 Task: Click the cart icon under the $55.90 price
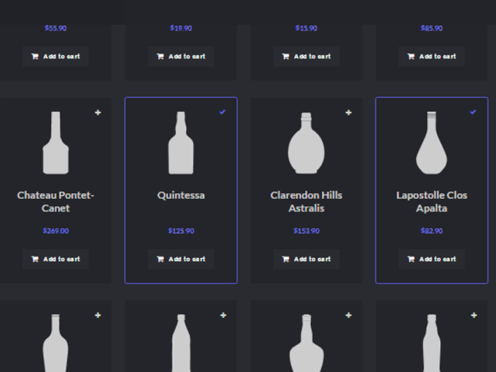tap(35, 57)
